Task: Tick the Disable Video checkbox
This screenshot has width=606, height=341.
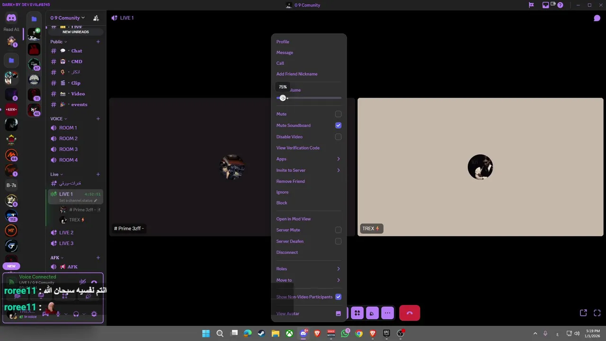Action: click(x=338, y=137)
